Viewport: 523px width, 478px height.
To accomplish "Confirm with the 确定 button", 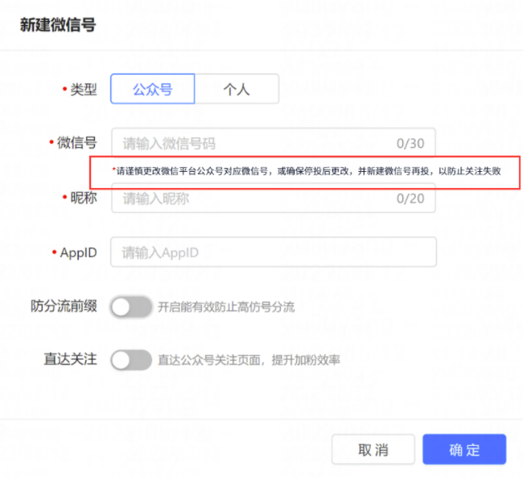I will click(x=464, y=449).
